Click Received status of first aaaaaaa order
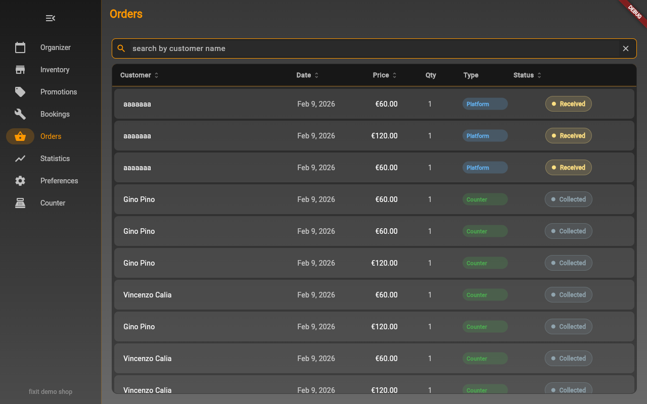 tap(569, 104)
